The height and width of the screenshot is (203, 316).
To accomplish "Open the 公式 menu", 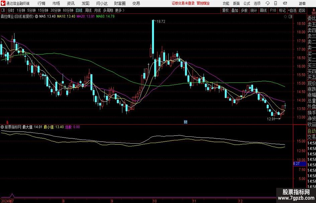I will click(247, 3).
